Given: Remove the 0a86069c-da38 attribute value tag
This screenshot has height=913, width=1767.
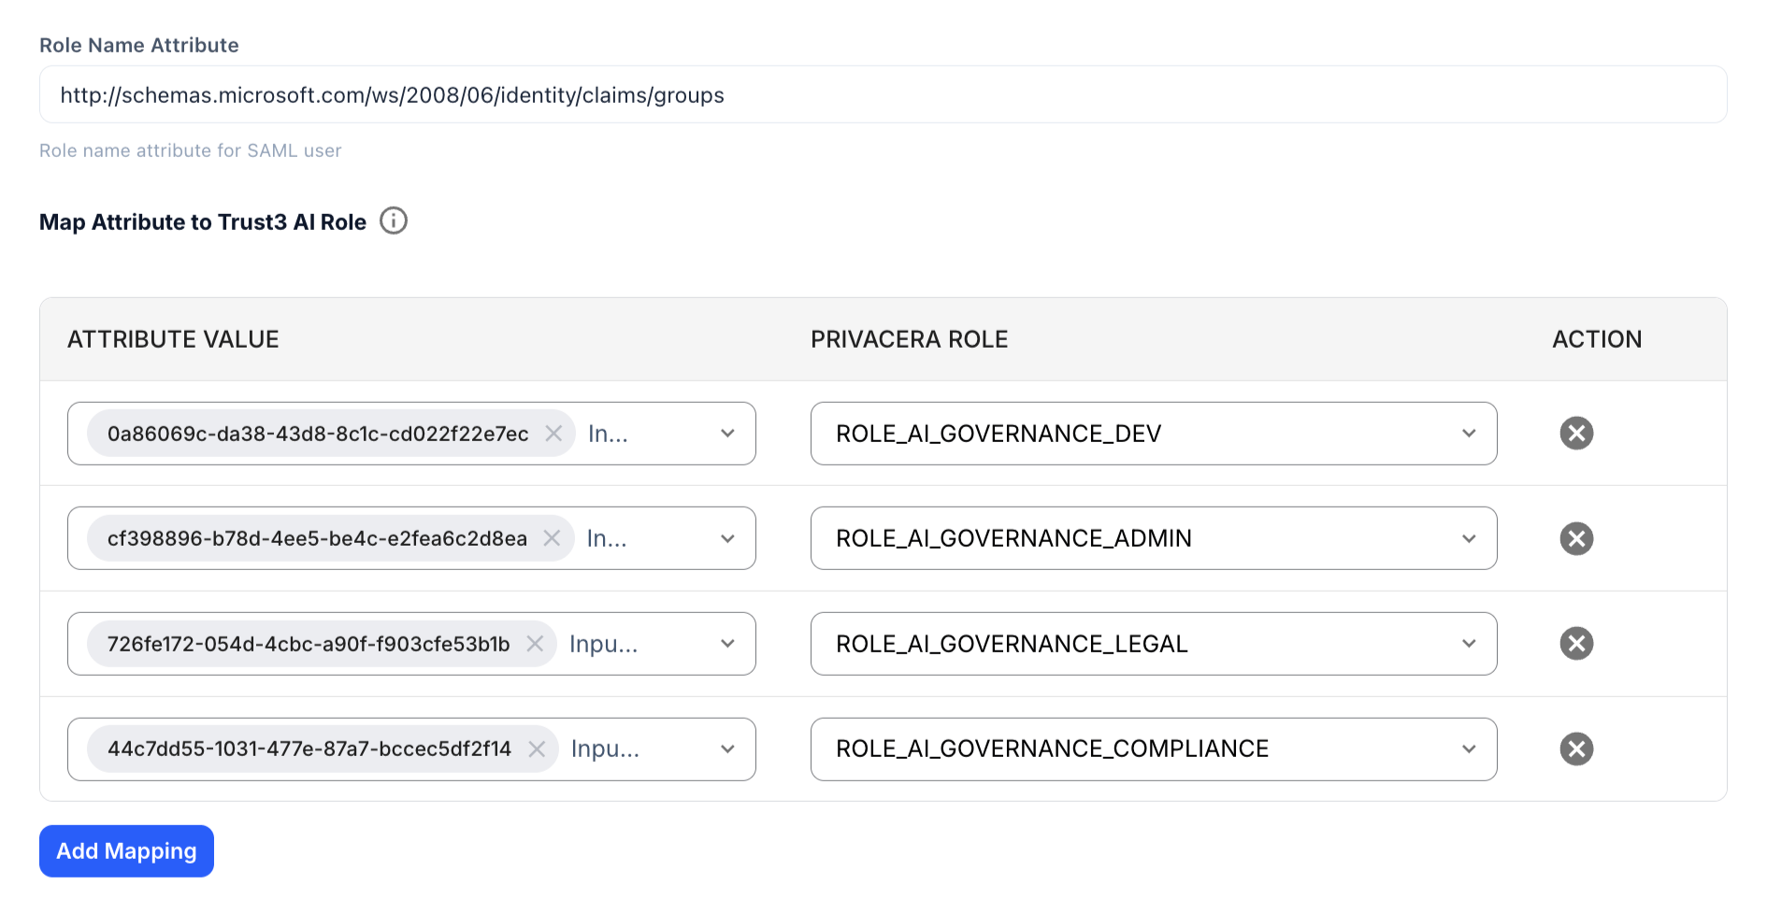Looking at the screenshot, I should [553, 434].
